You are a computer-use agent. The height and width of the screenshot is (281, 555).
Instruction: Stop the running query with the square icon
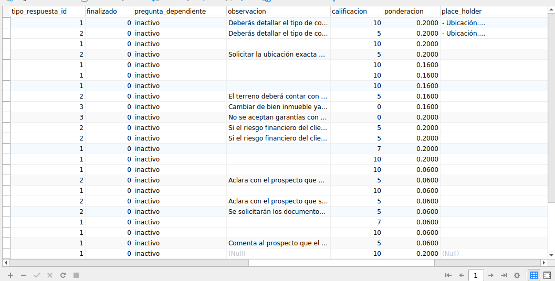point(76,275)
